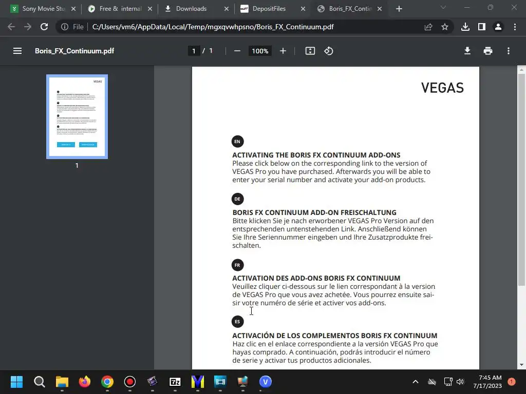Image resolution: width=526 pixels, height=394 pixels.
Task: Open notification center badge
Action: tap(512, 382)
